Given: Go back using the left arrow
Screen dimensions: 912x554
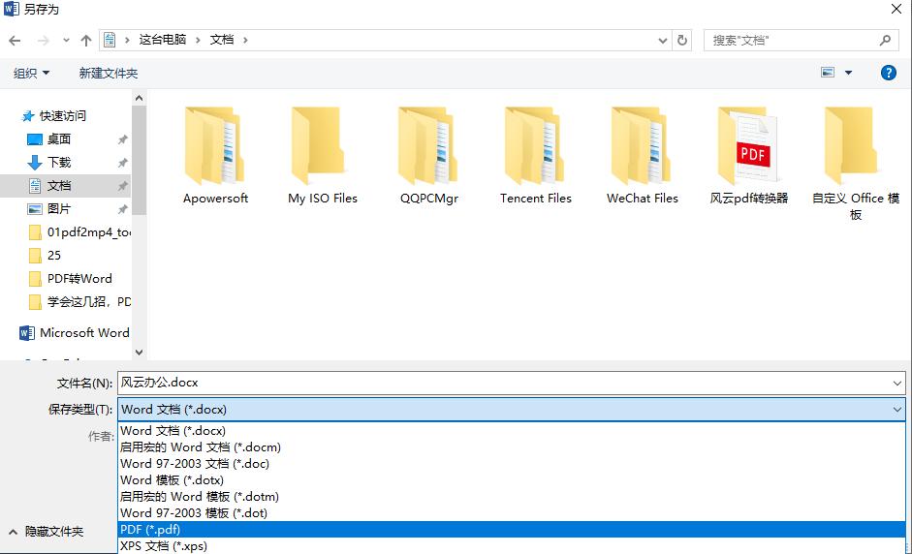Looking at the screenshot, I should [16, 40].
